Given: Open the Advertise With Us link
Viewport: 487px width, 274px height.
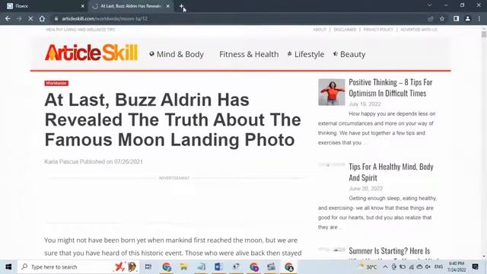Looking at the screenshot, I should 419,30.
